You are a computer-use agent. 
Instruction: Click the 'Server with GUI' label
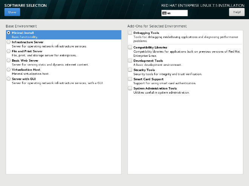(x=24, y=79)
